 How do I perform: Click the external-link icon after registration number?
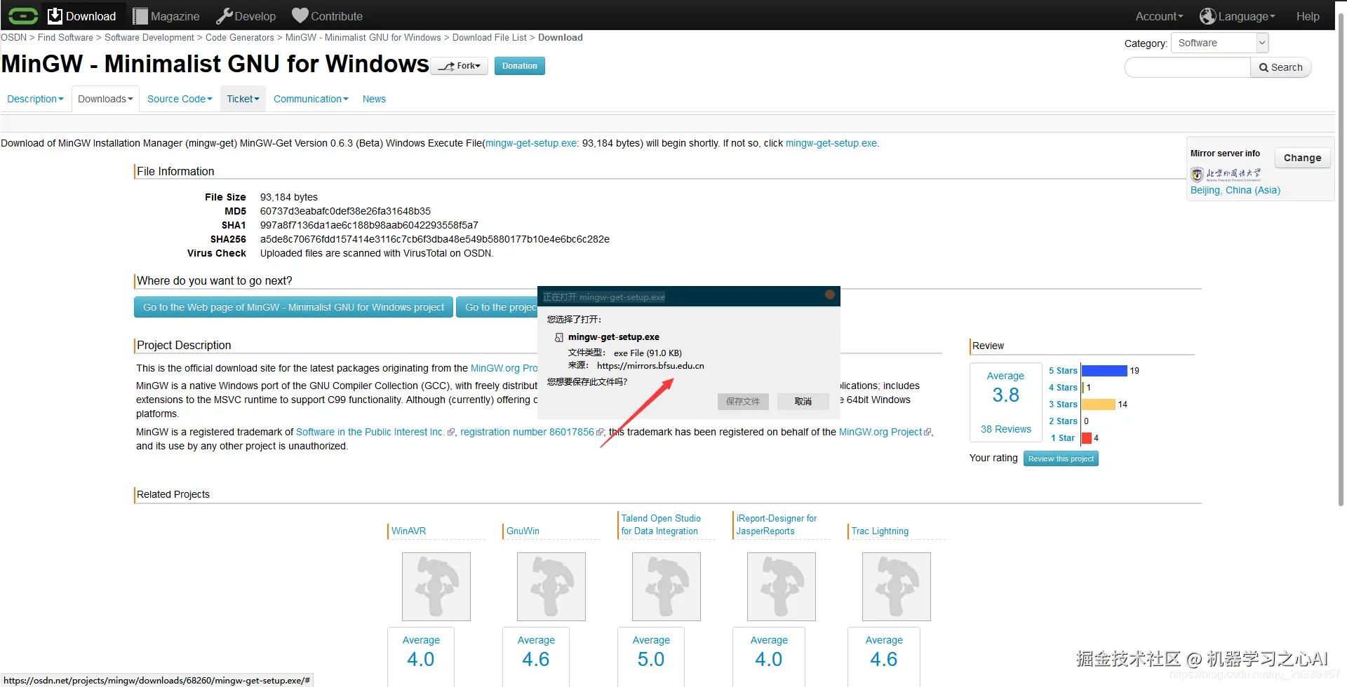point(599,433)
